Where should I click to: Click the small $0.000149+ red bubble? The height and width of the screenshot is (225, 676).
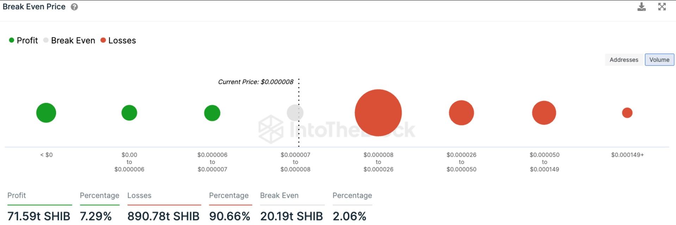(x=627, y=113)
